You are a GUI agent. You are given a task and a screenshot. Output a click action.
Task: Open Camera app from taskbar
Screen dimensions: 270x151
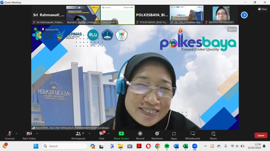click(x=130, y=146)
